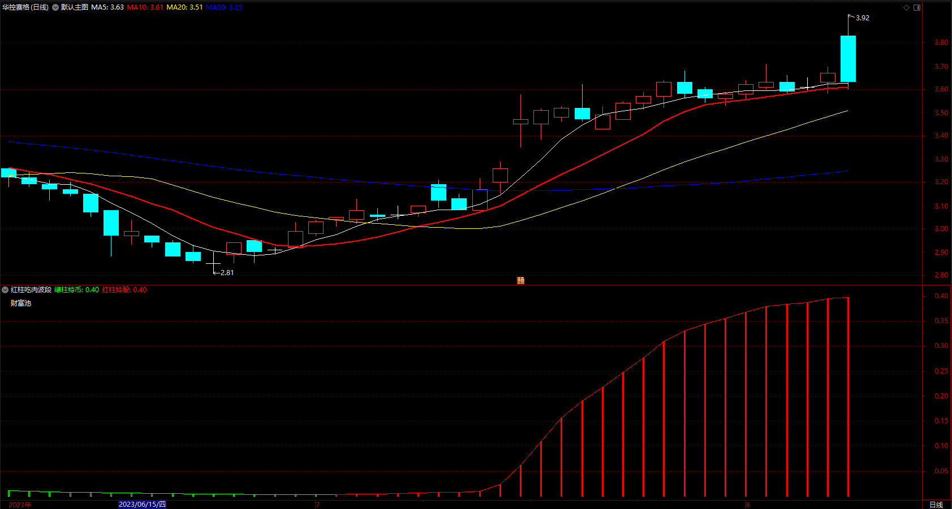Click the month 7 marker on time axis
This screenshot has height=509, width=952.
point(318,504)
